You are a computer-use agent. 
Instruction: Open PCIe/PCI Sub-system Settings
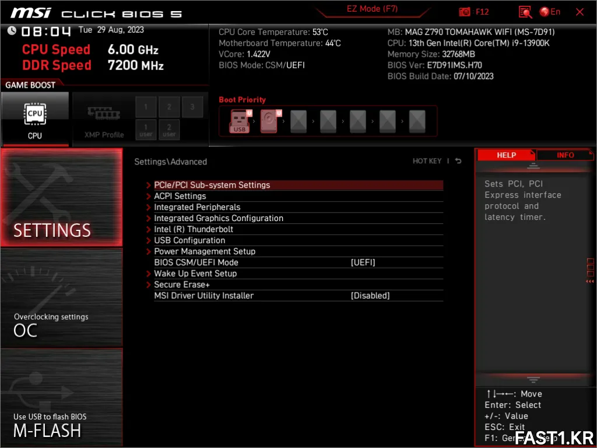point(298,185)
